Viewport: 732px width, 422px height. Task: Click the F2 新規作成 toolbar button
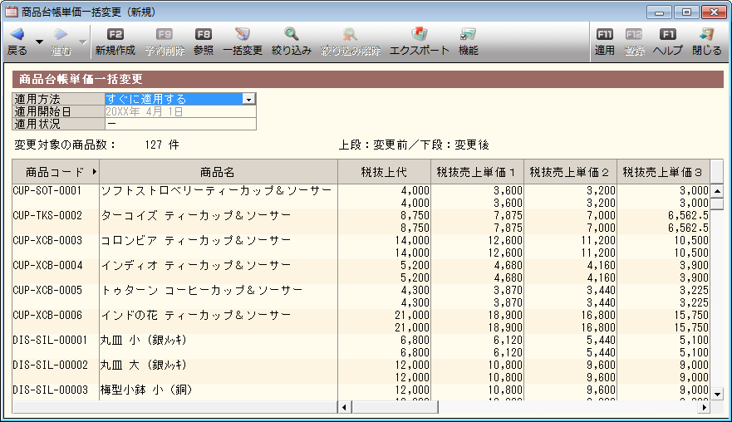115,42
